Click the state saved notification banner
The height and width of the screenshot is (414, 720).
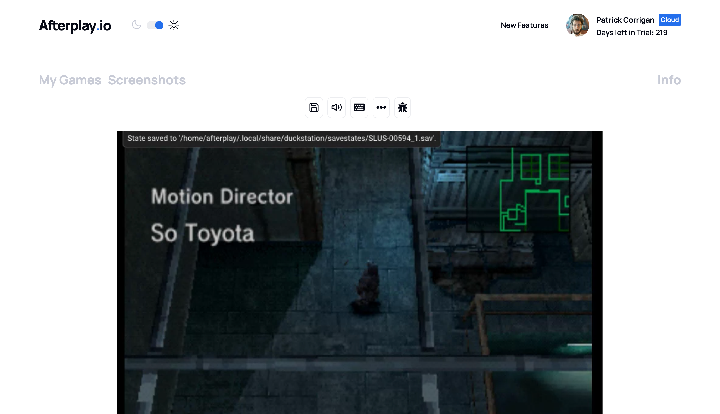point(281,138)
